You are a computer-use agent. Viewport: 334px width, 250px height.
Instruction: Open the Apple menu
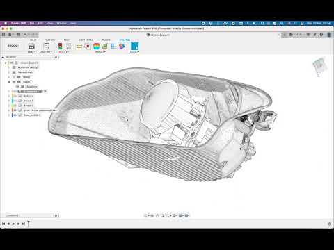[x=6, y=23]
